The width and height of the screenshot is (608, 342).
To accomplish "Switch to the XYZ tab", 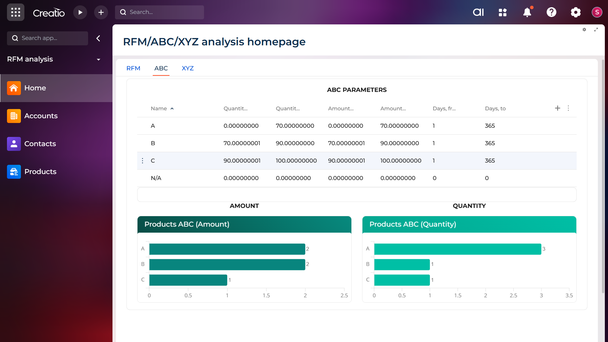I will [x=188, y=68].
